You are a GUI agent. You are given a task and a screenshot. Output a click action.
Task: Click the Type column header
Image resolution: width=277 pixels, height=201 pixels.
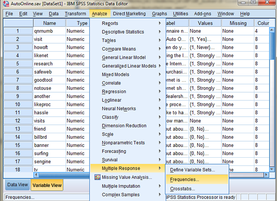(78, 23)
